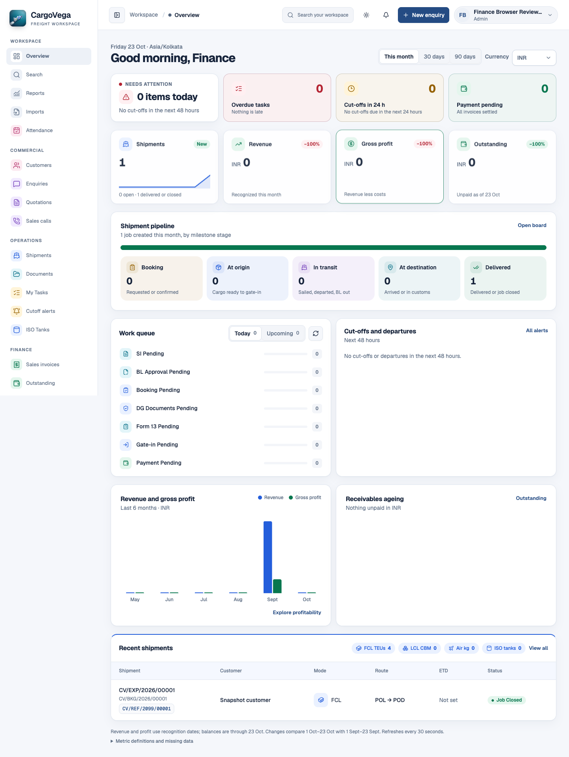Open ISO Tanks in sidebar
Image resolution: width=569 pixels, height=757 pixels.
click(49, 330)
